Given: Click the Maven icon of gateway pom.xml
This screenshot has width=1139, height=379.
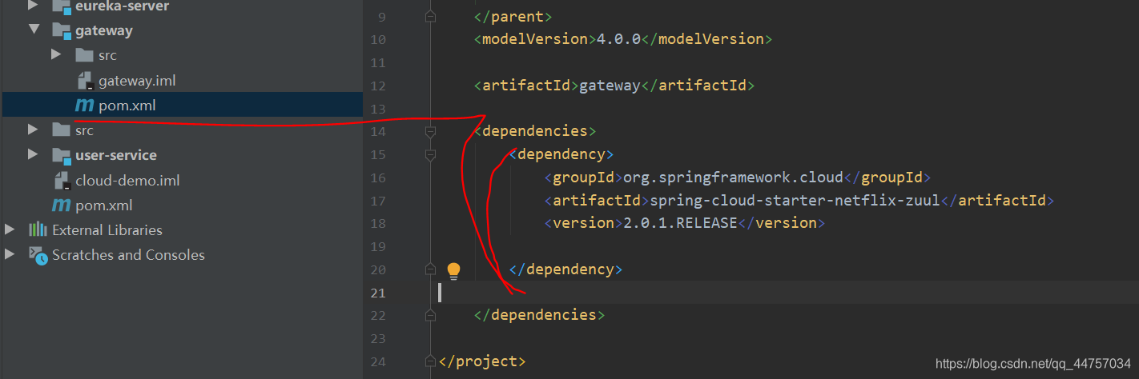Looking at the screenshot, I should 84,105.
